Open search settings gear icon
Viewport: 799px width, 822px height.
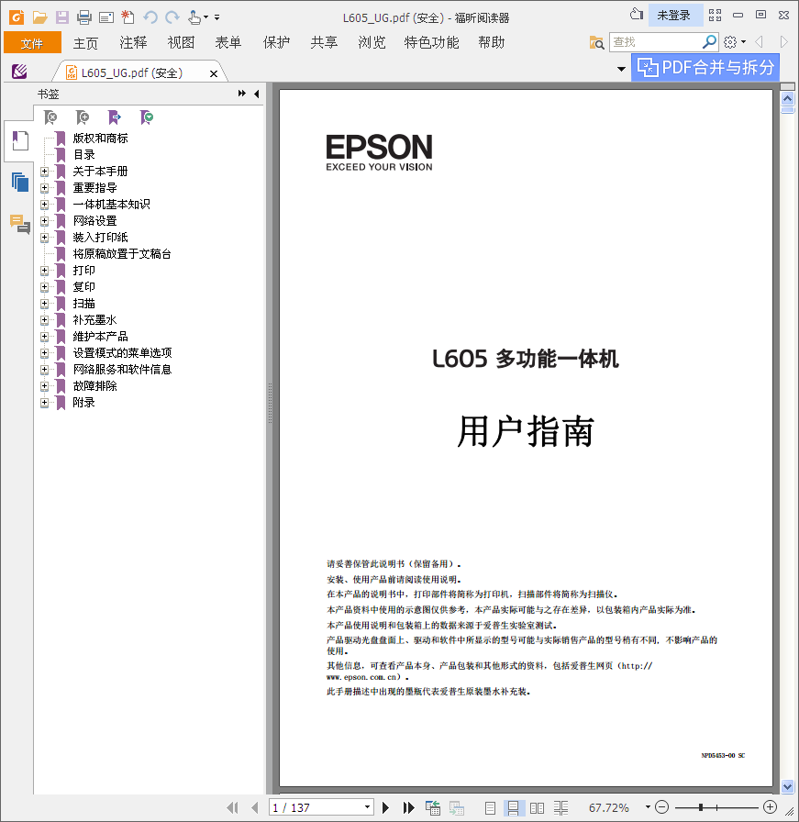(x=730, y=42)
